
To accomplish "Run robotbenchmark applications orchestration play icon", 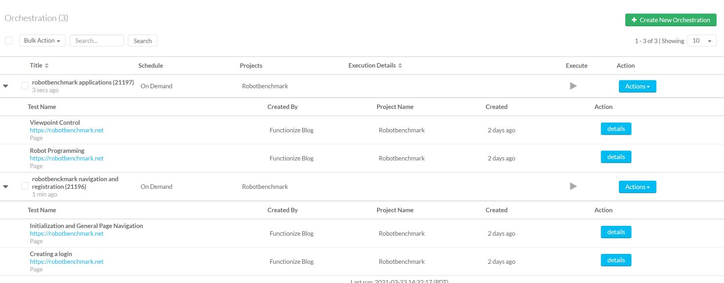I will point(573,86).
